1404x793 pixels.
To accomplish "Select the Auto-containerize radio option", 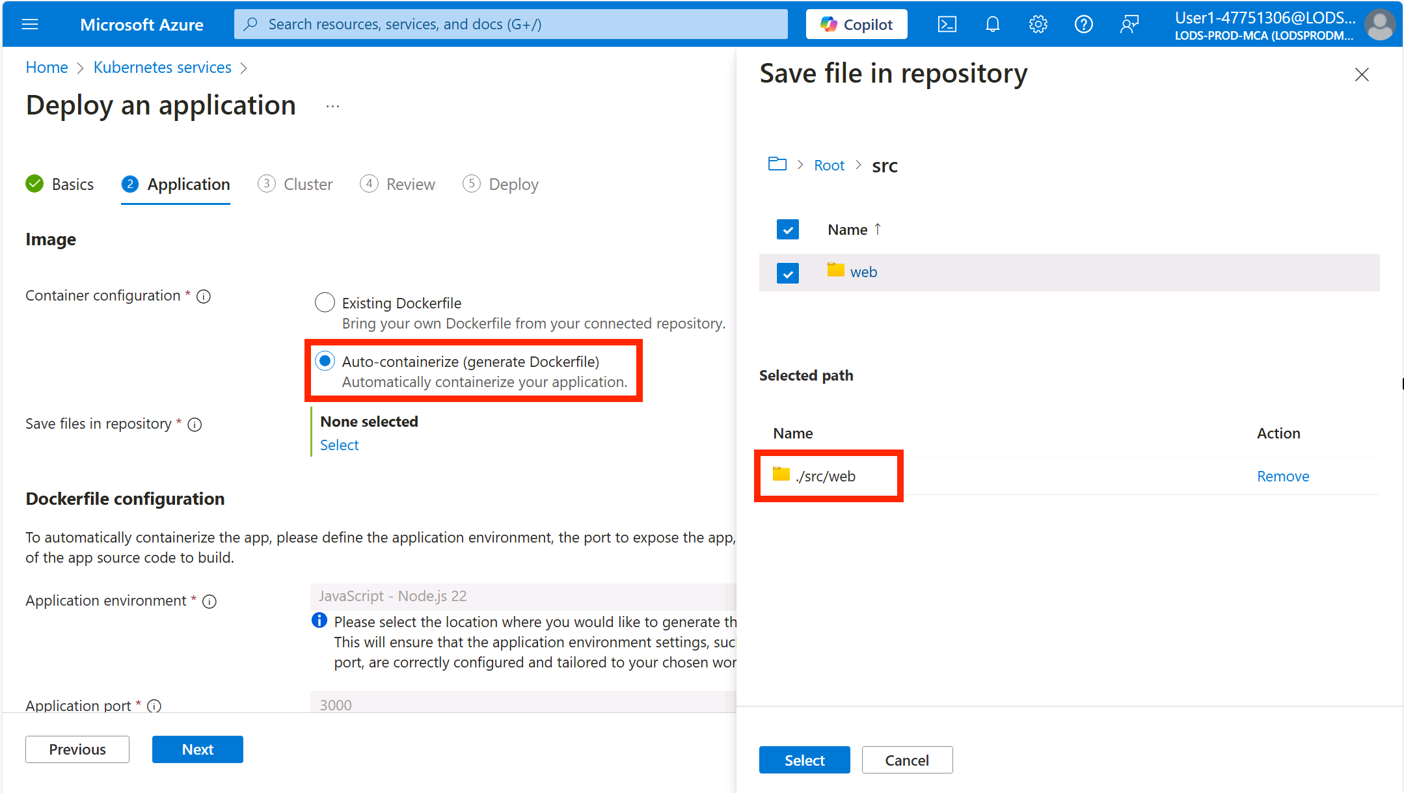I will (x=325, y=361).
